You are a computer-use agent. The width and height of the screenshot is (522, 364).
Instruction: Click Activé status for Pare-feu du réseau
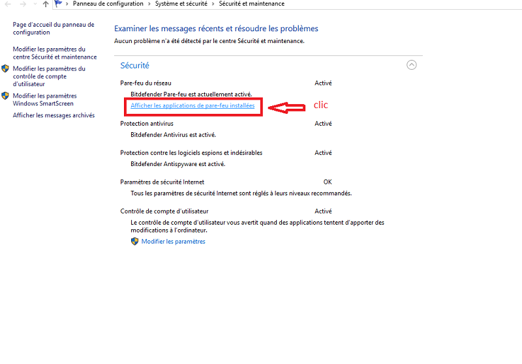click(x=323, y=83)
